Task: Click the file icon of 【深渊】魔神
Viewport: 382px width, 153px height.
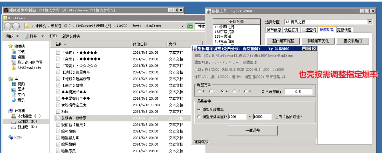Action: pos(58,85)
